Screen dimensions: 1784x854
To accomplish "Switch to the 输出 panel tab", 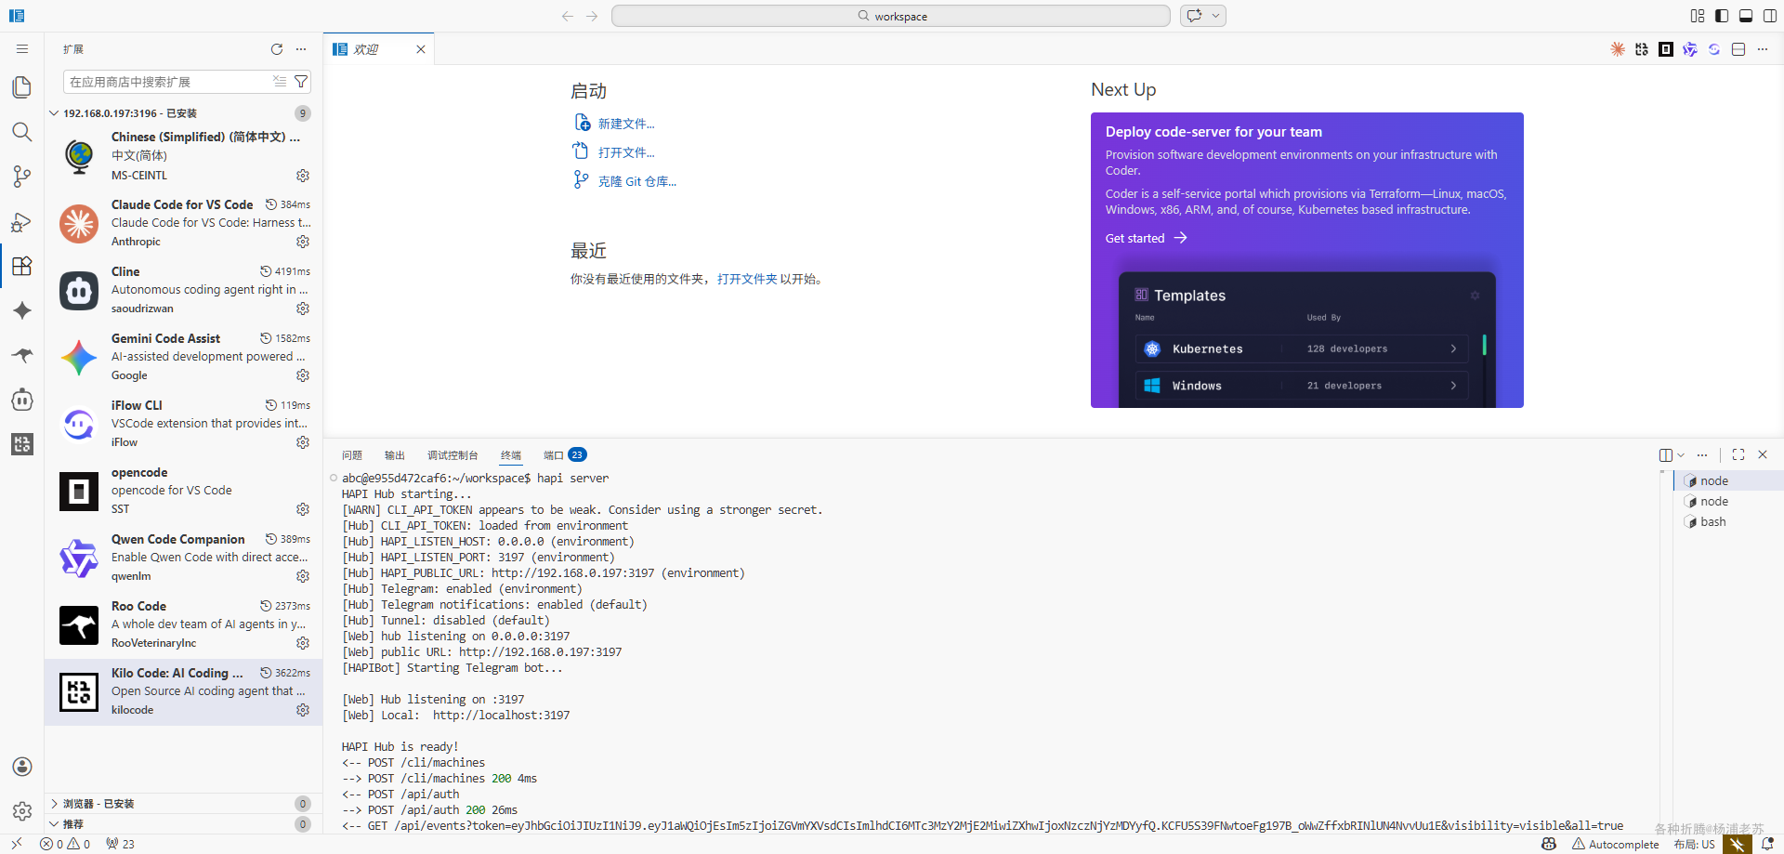I will tap(395, 455).
